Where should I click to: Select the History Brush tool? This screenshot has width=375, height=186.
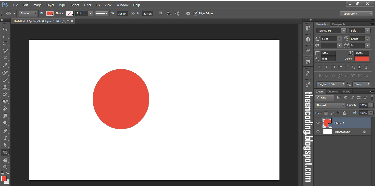point(5,95)
